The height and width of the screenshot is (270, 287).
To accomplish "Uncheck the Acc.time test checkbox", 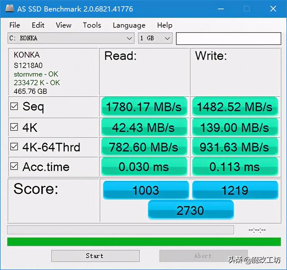I will coord(14,166).
